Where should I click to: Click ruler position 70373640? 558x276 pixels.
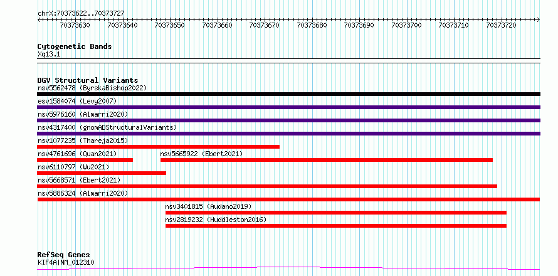pyautogui.click(x=122, y=25)
